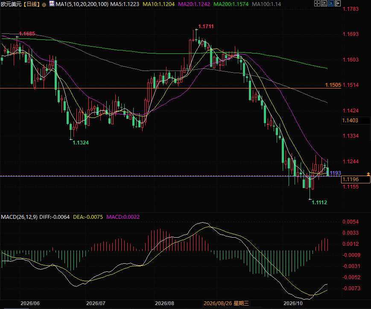Click the 2026/10 date axis label
The image size is (371, 309).
293,303
